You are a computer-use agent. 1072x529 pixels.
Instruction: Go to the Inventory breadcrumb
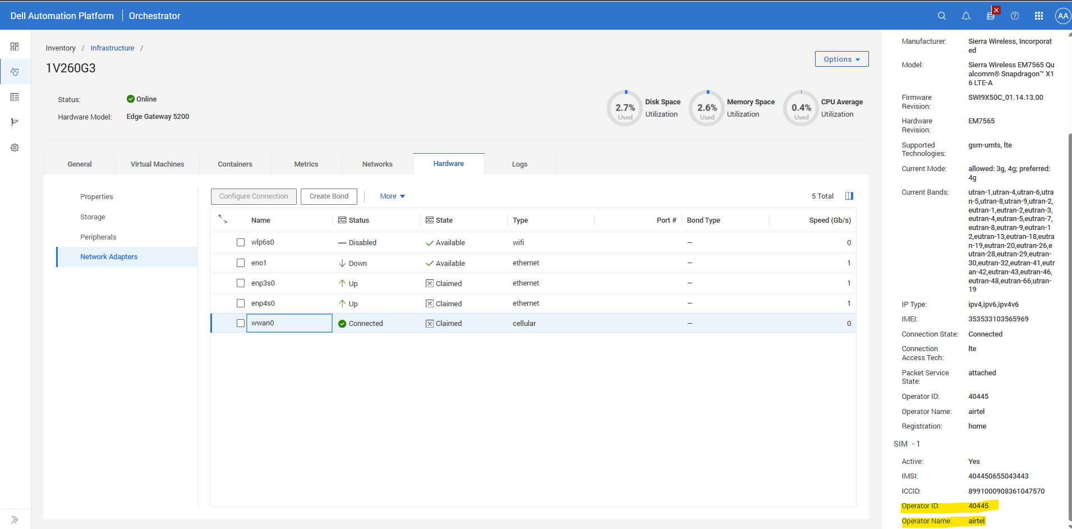coord(61,48)
